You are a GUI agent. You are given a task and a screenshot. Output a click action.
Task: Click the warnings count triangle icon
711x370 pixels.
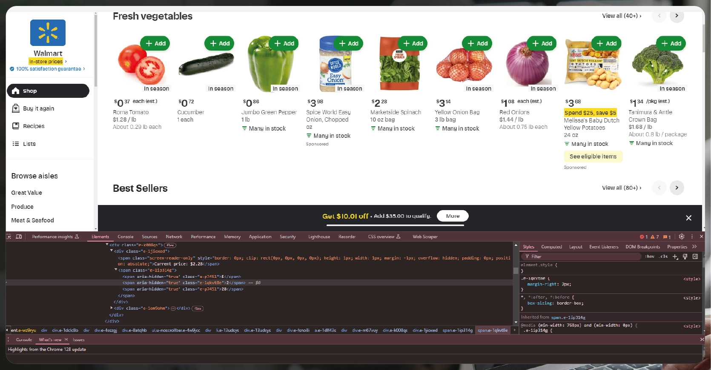tap(652, 237)
